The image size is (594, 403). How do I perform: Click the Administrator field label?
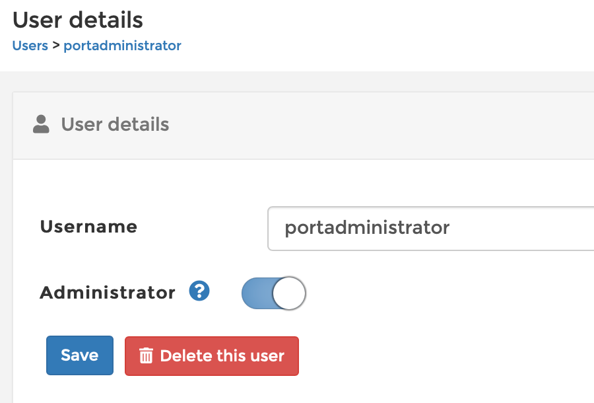tap(108, 293)
